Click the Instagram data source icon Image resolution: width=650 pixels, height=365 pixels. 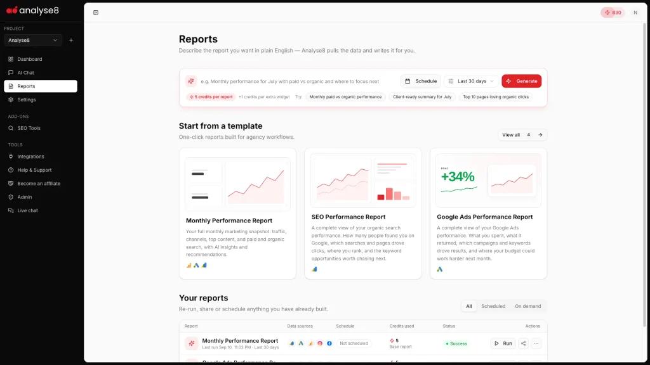(320, 343)
